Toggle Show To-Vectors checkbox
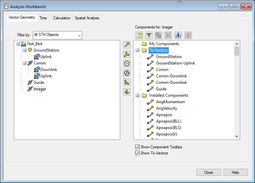 pos(137,153)
